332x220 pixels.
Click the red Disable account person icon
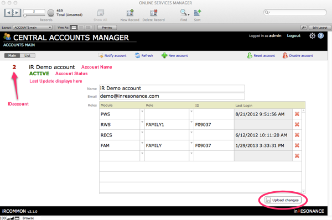[285, 55]
